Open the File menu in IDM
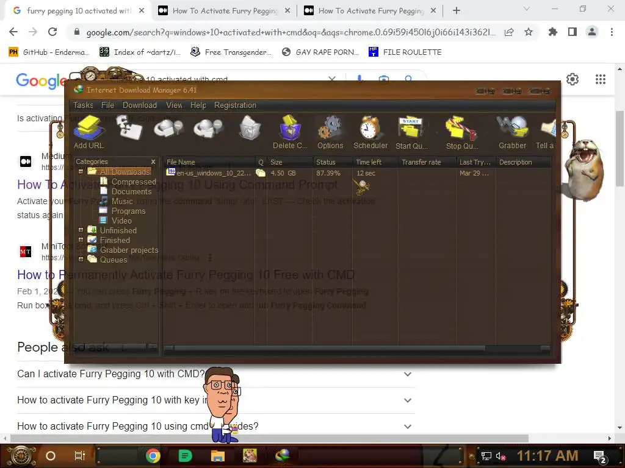This screenshot has width=625, height=468. point(107,105)
